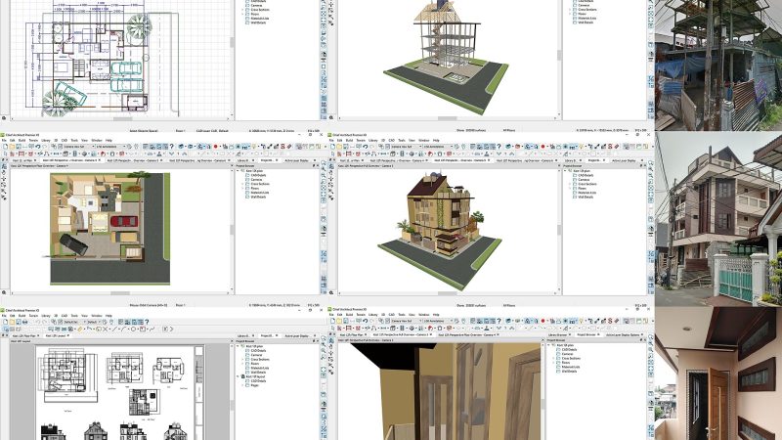Open 3D menu in middle-right window
This screenshot has height=440, width=782.
(x=383, y=140)
